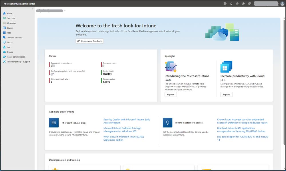Select Troubleshooting + support menu label
This screenshot has width=286, height=171.
(18, 62)
